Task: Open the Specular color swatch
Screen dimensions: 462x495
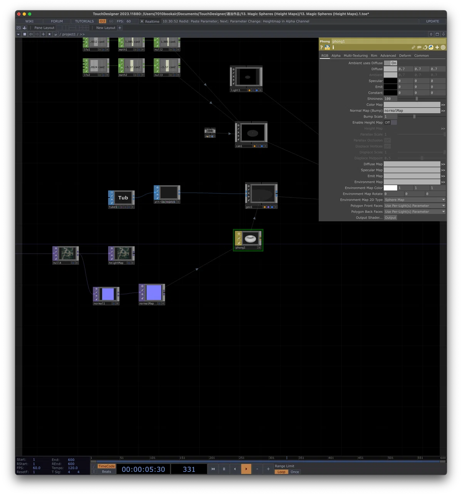Action: pos(390,81)
